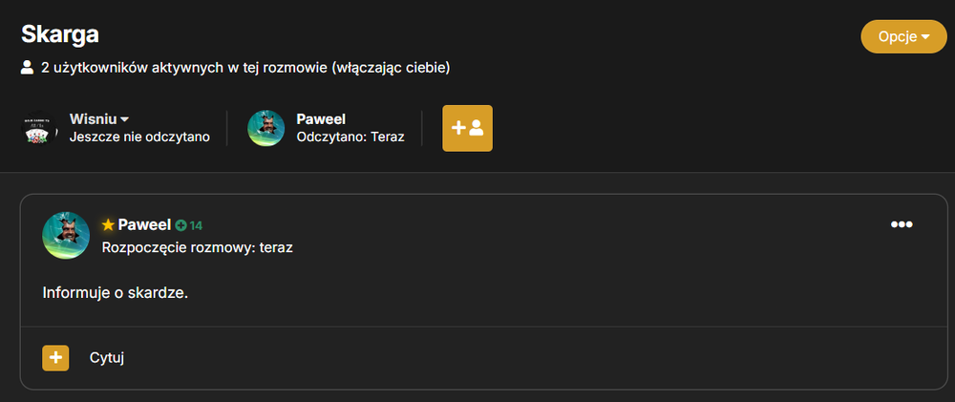Click the green reputation plus icon
955x402 pixels.
(180, 225)
